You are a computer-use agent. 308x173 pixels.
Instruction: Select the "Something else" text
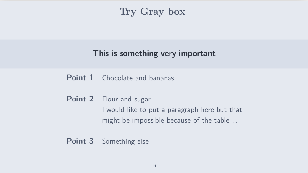pyautogui.click(x=125, y=141)
